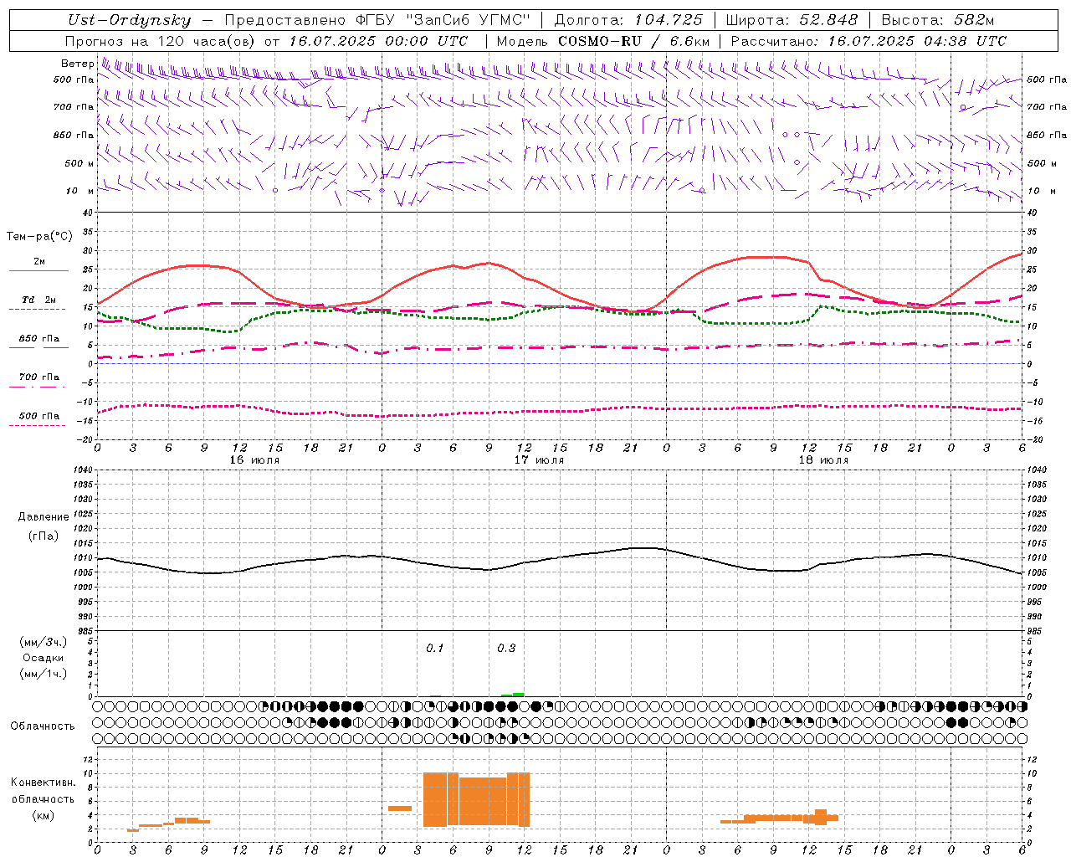This screenshot has height=857, width=1071.
Task: Click the forecast start "16.07.2025 00:00 UTC"
Action: [378, 41]
